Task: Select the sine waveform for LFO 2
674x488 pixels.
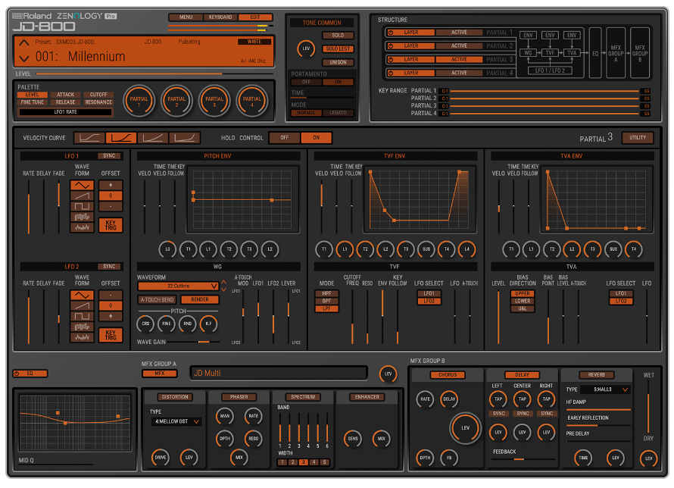Action: click(x=82, y=295)
